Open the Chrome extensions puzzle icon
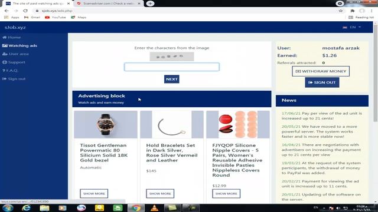This screenshot has height=212, width=378. [x=353, y=11]
